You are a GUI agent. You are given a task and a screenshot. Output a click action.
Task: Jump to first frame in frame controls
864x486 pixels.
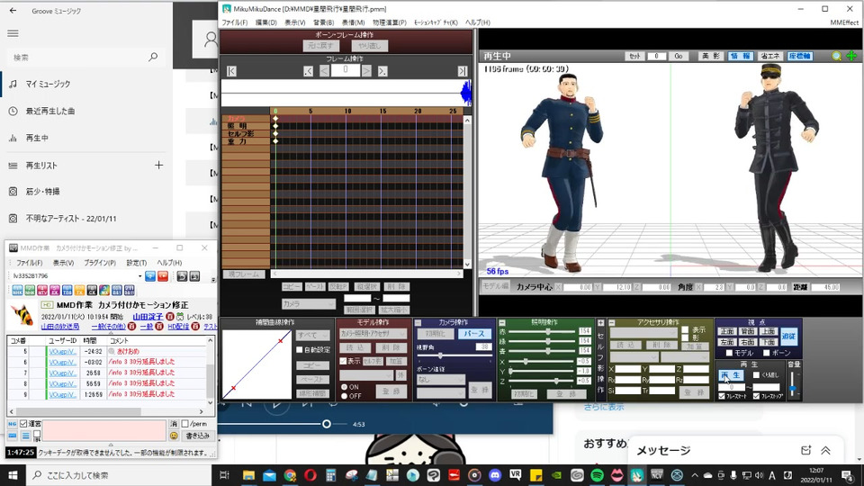(x=231, y=71)
